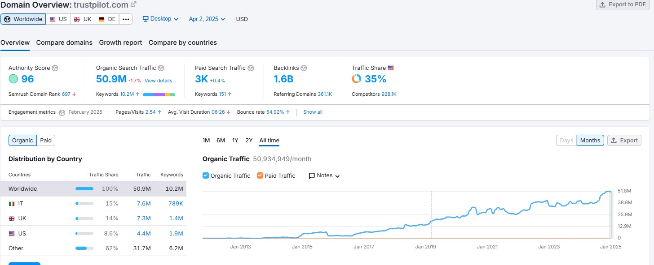Switch database to UK
Image resolution: width=654 pixels, height=265 pixels.
click(82, 19)
